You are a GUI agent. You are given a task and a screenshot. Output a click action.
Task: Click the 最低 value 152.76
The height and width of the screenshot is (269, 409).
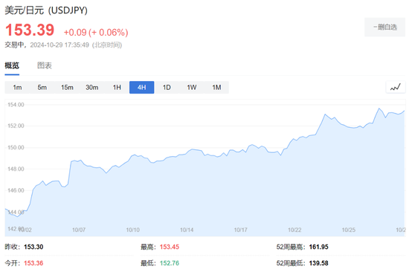170,263
